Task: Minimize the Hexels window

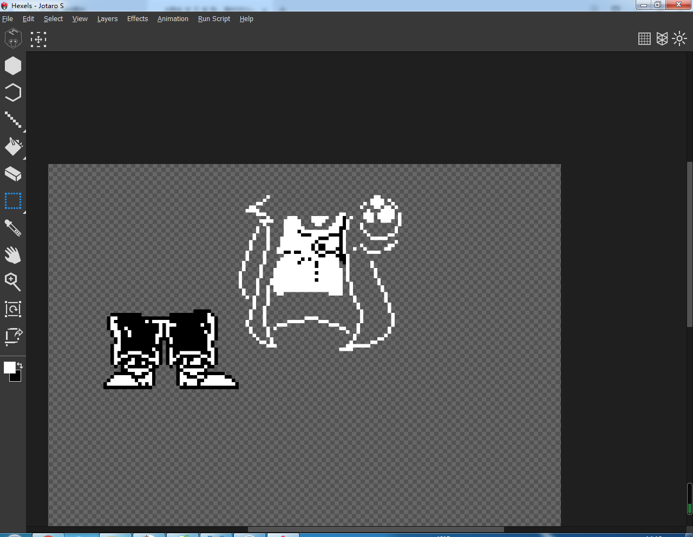Action: (644, 5)
